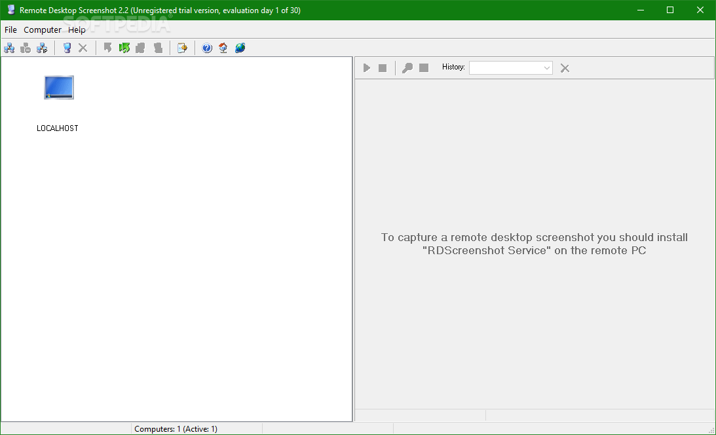
Task: Clear history with the X next to dropdown
Action: click(x=565, y=68)
